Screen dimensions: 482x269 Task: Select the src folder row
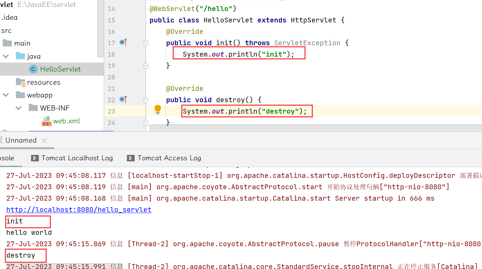point(52,30)
